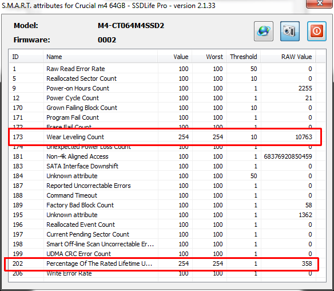Sort table by ID column header

26,57
